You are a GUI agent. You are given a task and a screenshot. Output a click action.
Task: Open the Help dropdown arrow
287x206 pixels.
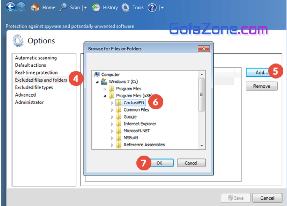163,8
